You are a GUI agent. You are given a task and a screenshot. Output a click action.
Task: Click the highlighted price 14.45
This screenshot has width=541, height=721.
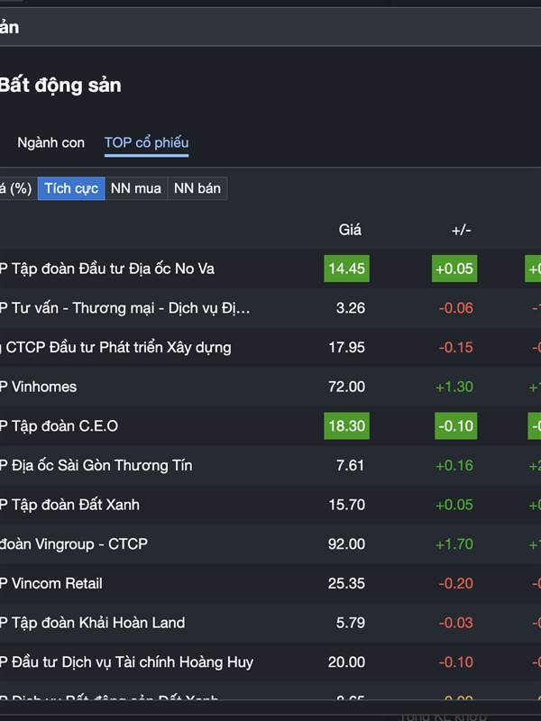[347, 269]
